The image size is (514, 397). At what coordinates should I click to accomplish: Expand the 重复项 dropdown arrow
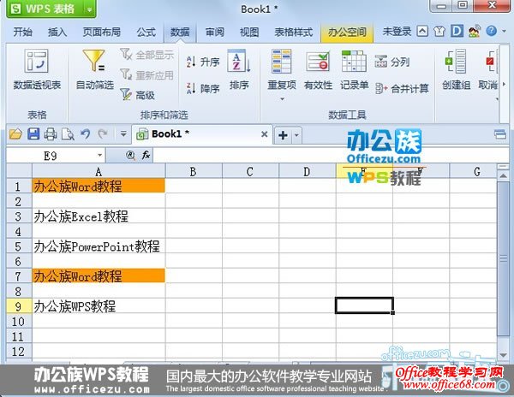[282, 98]
